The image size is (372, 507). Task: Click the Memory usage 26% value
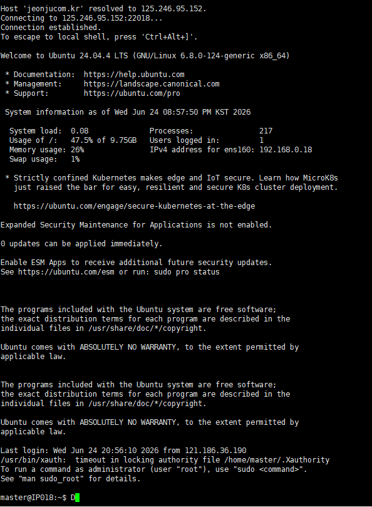coord(77,150)
